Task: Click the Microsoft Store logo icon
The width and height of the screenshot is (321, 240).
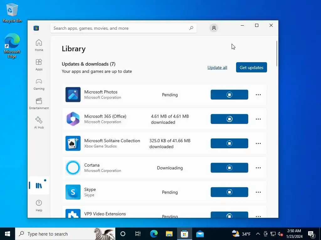Action: [x=36, y=28]
